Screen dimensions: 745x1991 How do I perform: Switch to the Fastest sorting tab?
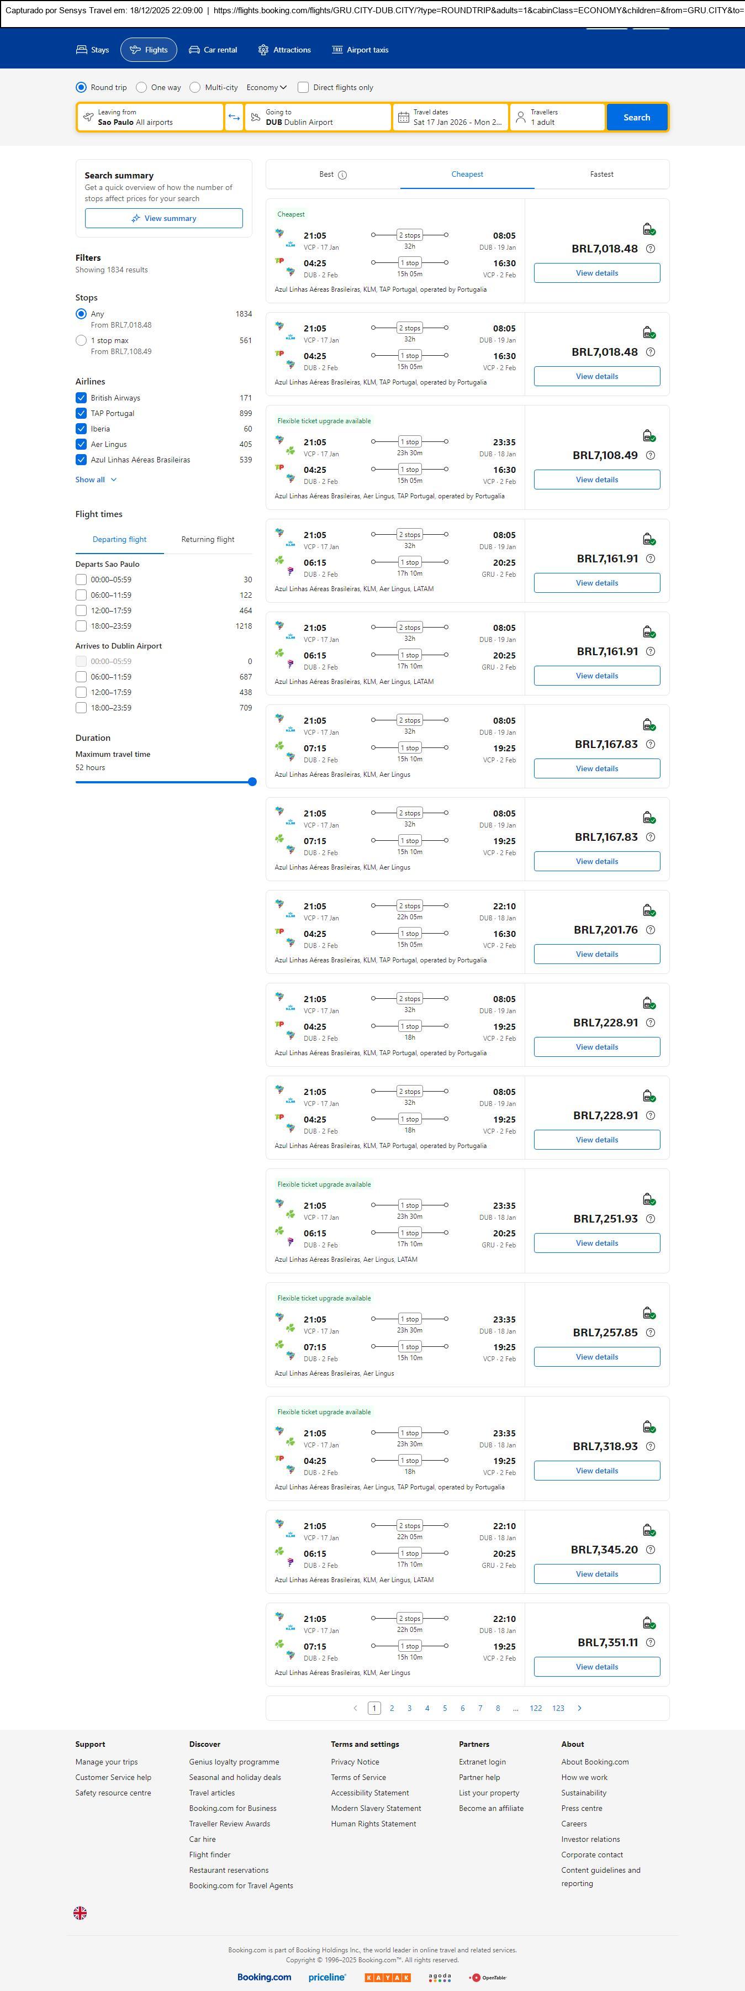pos(601,175)
